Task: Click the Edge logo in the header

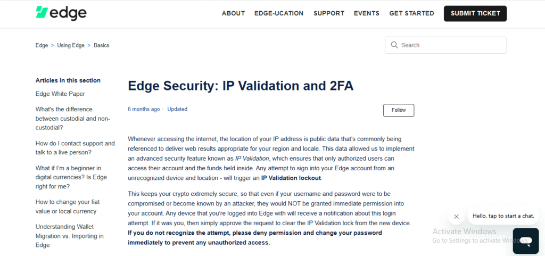Action: [61, 13]
